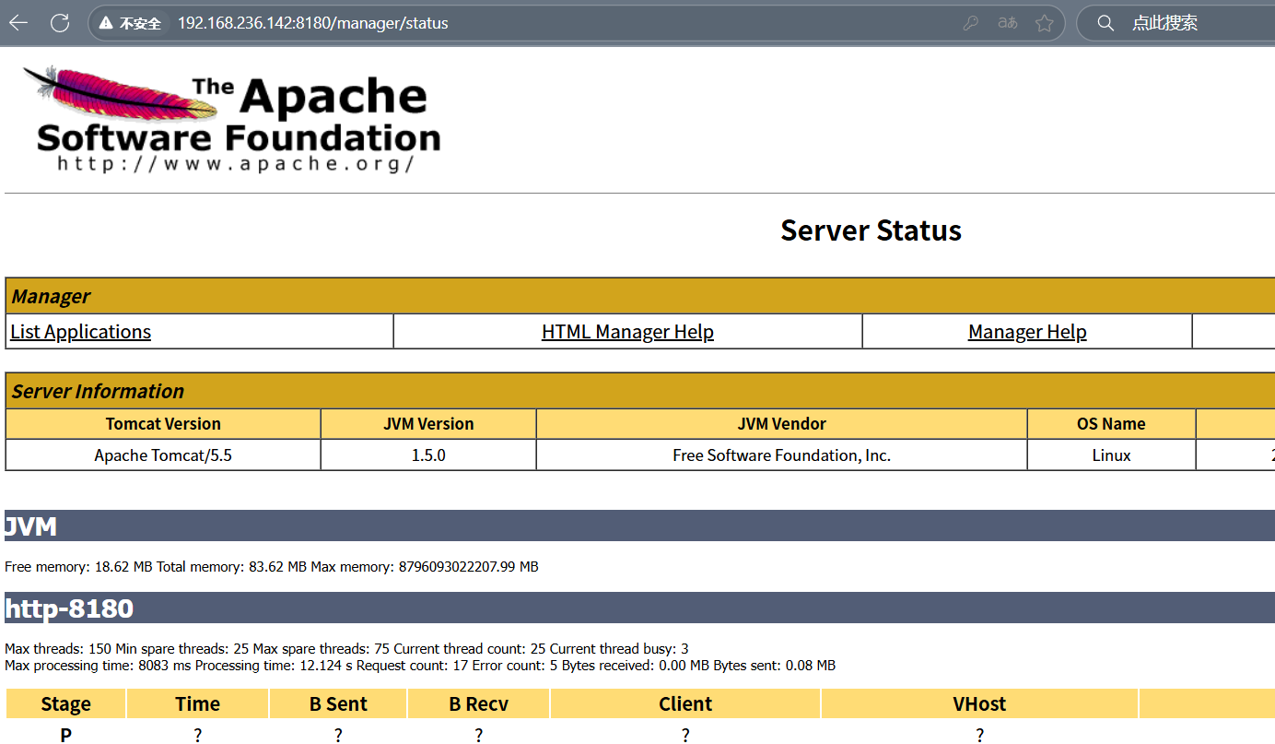This screenshot has width=1275, height=744.
Task: Click the Manager section header
Action: tap(639, 296)
